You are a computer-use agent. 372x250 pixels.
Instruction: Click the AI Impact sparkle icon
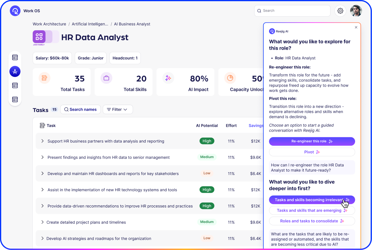(168, 78)
